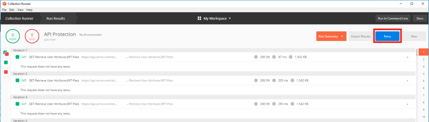Jump to iteration 3 in the number list
Screen dimensions: 429x122
pos(424,66)
